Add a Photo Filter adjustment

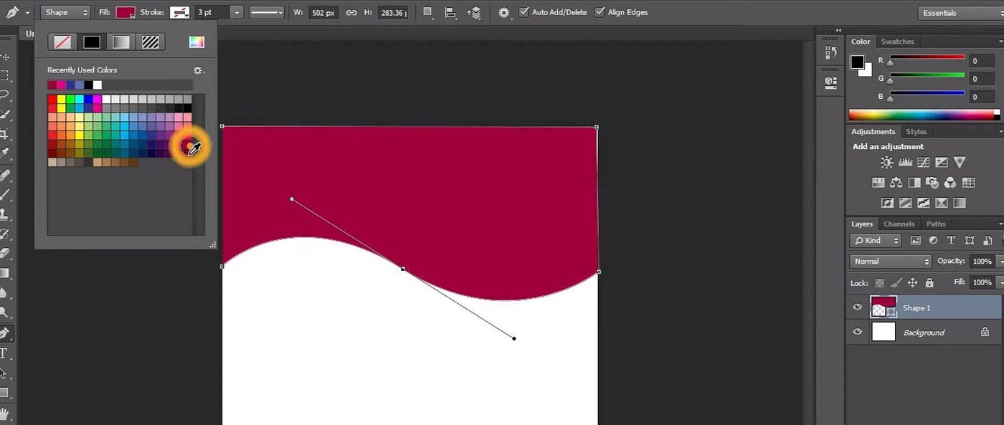pyautogui.click(x=932, y=182)
